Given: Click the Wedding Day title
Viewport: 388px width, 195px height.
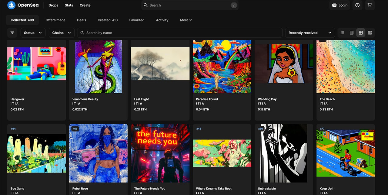Looking at the screenshot, I should click(x=267, y=99).
